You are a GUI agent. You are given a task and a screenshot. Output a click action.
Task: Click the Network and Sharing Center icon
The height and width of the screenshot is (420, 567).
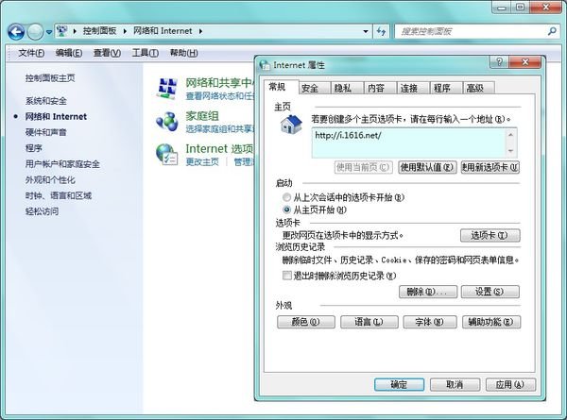[166, 89]
